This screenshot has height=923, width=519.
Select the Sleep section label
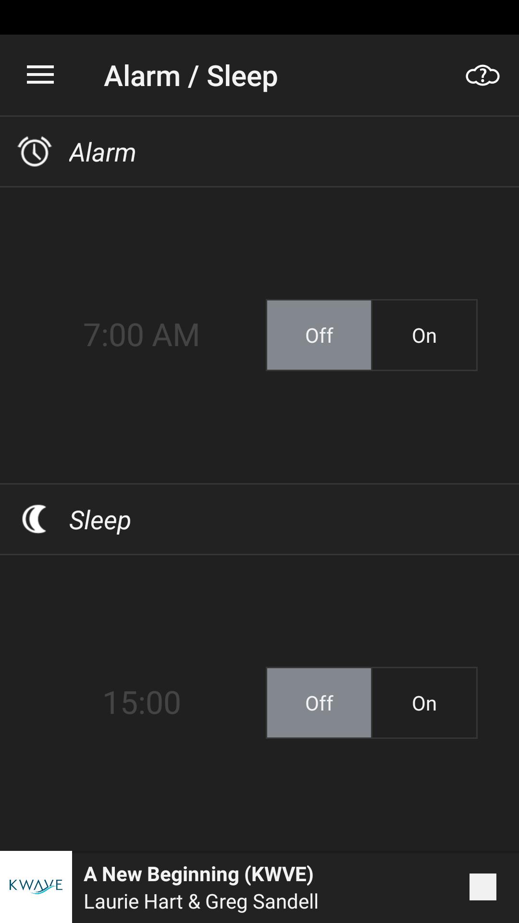[100, 520]
